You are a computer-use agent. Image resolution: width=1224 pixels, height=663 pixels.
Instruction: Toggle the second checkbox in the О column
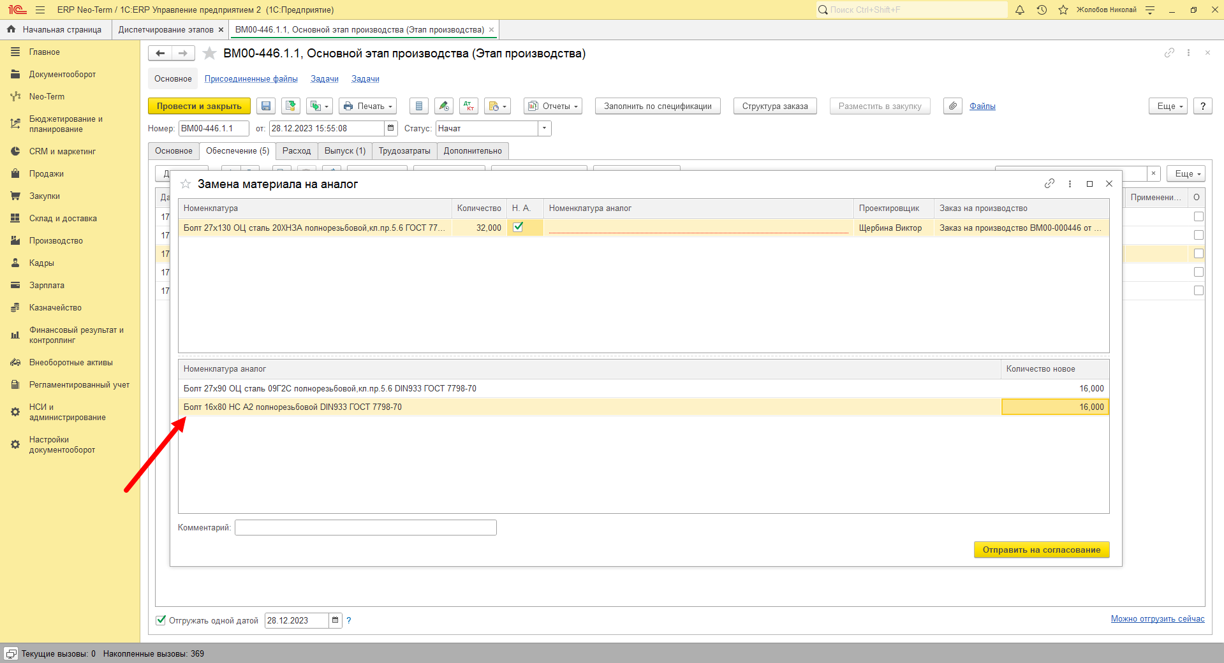(x=1198, y=235)
